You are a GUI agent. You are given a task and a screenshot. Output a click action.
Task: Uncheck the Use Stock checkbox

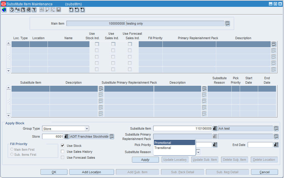(62, 146)
